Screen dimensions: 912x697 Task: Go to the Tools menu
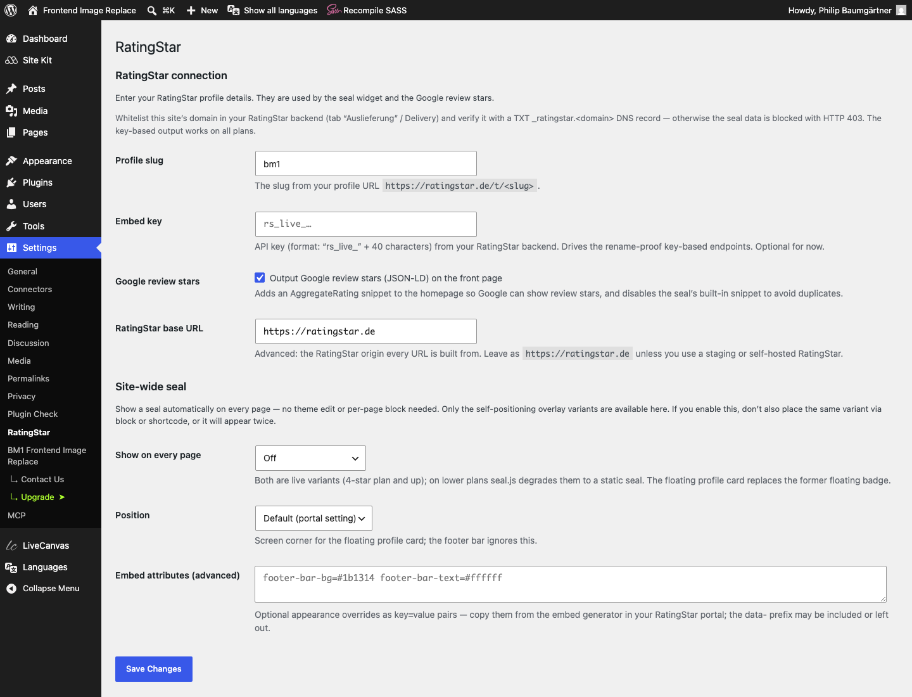[x=51, y=226]
